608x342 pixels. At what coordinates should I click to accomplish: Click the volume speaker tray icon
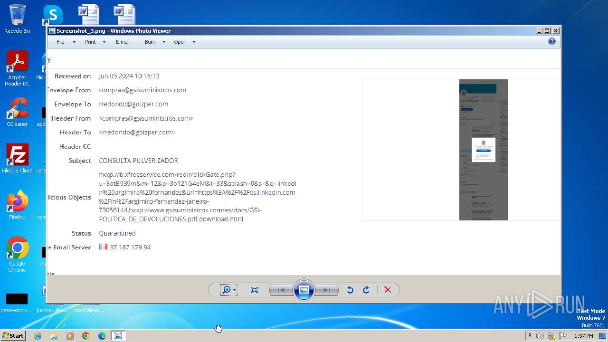point(540,336)
